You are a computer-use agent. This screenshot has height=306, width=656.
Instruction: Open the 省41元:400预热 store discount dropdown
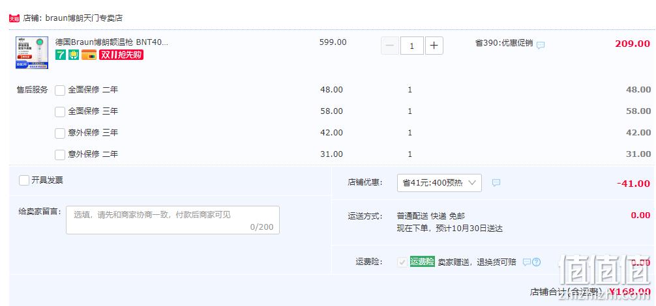440,183
